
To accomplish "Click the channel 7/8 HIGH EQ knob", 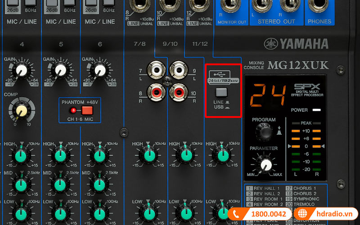I will (x=148, y=155).
